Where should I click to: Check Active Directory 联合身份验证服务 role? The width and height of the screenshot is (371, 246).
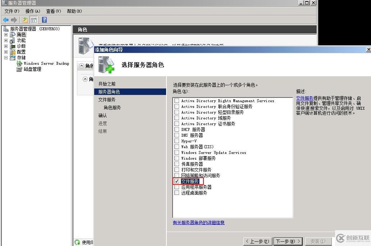pyautogui.click(x=177, y=106)
